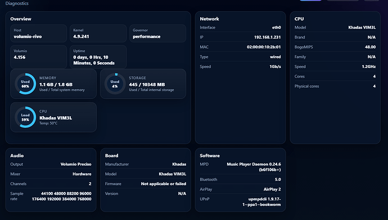This screenshot has width=388, height=220.
Task: Select the Governor performance card
Action: [x=157, y=33]
